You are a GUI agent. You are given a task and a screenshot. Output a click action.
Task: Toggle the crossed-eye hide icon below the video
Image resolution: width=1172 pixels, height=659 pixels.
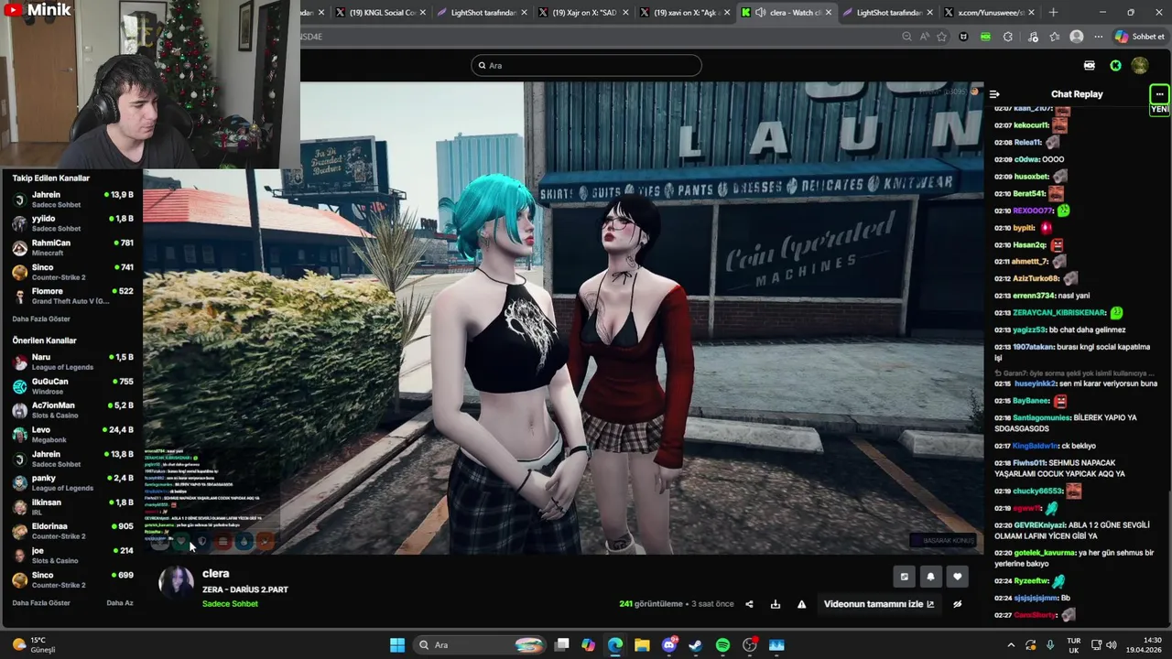tap(958, 604)
